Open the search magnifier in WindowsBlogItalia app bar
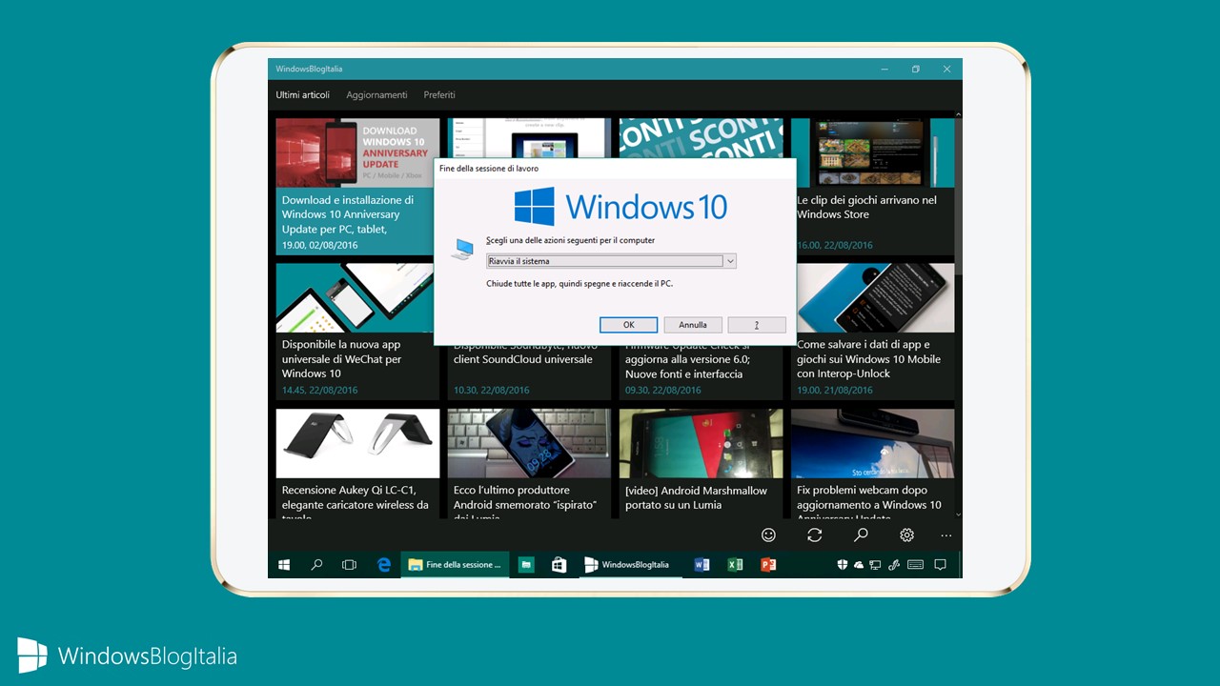This screenshot has width=1220, height=686. [861, 535]
